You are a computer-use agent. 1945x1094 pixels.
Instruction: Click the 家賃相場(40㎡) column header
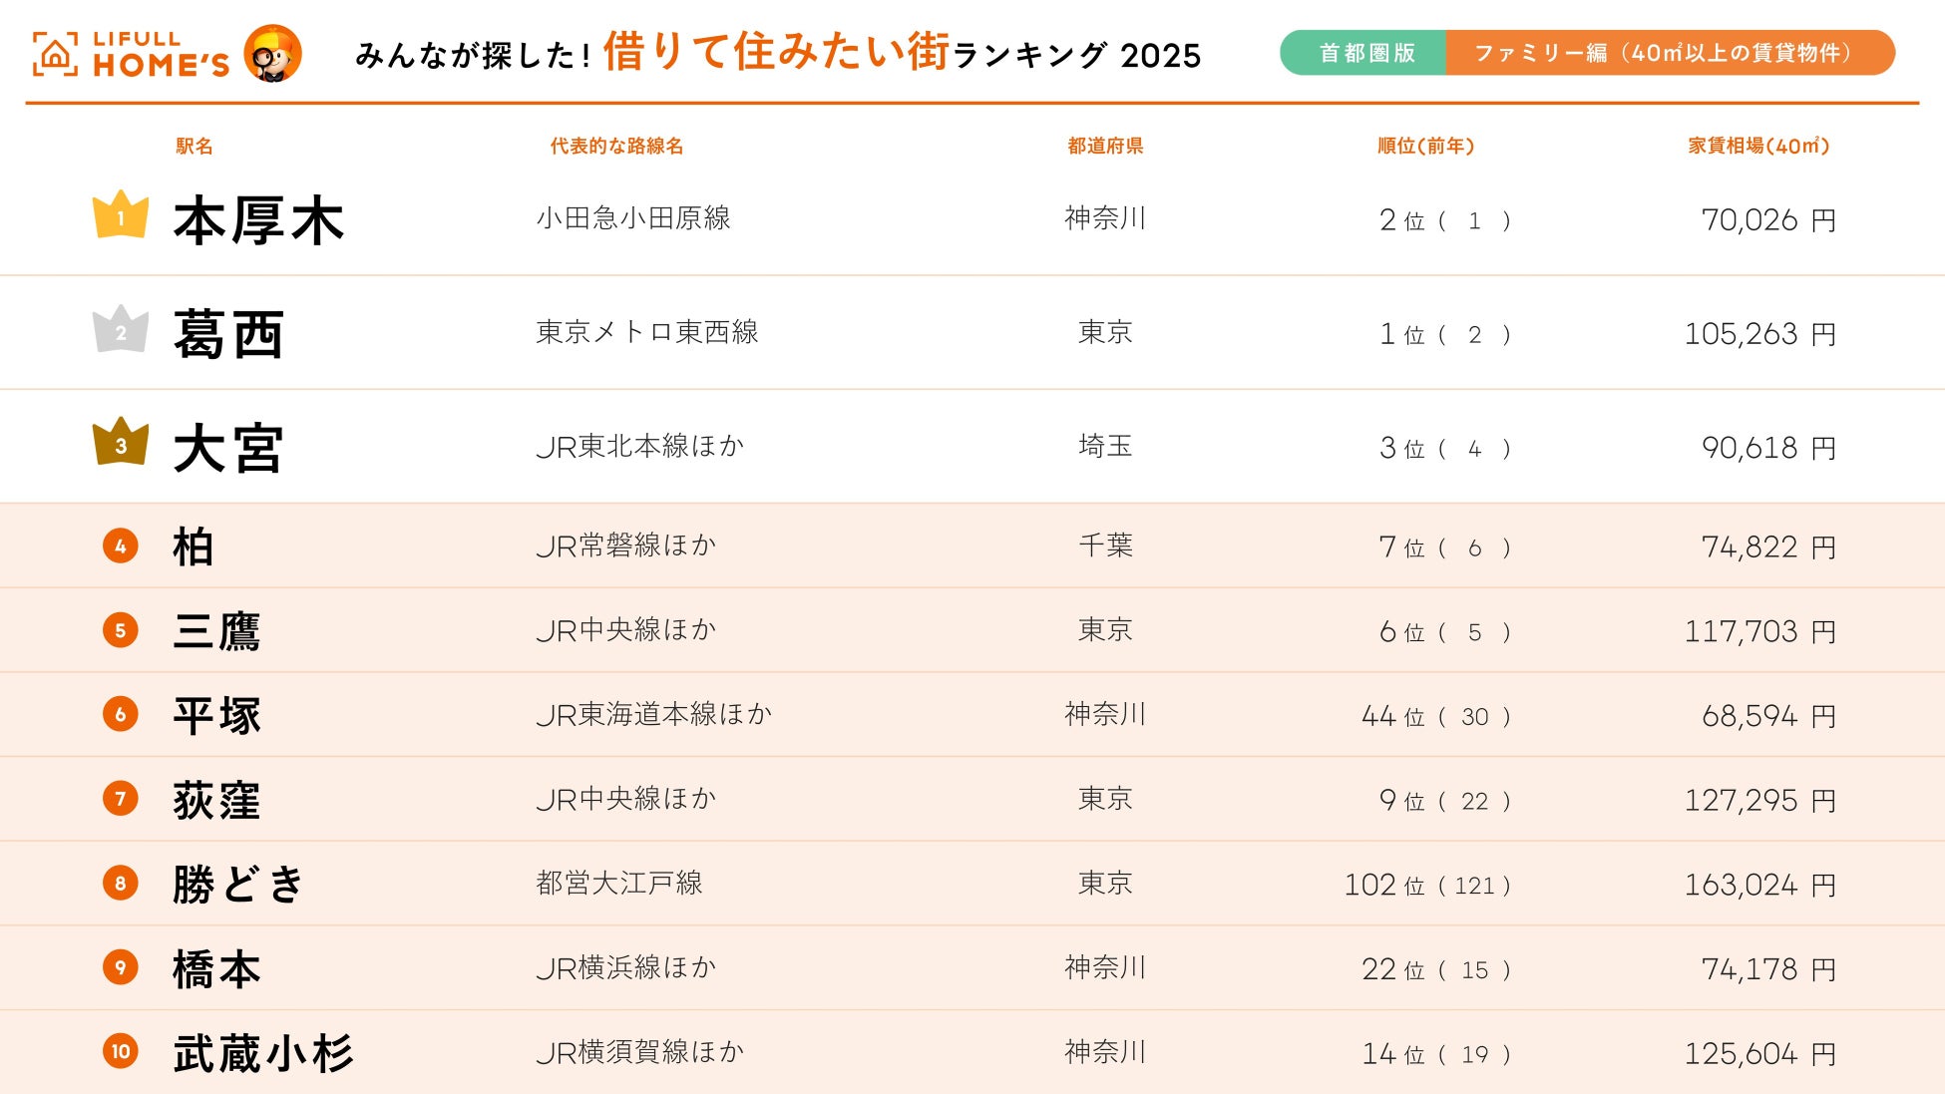(x=1757, y=147)
